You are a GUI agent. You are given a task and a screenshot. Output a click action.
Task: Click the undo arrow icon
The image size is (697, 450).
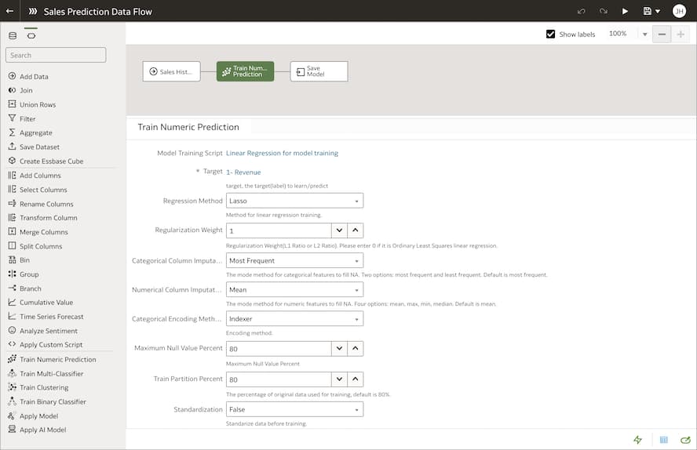tap(581, 12)
